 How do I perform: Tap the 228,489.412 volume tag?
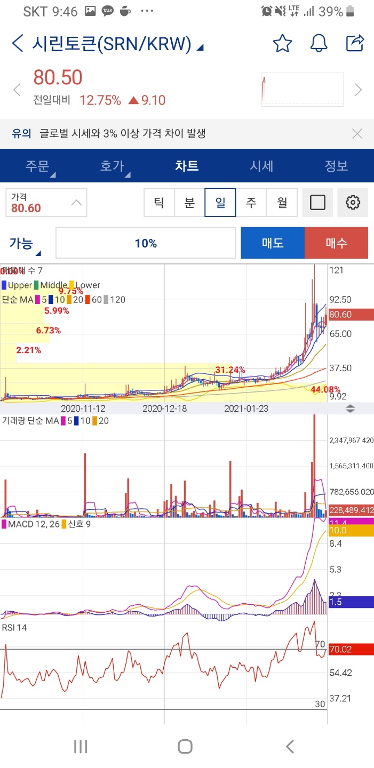[351, 510]
